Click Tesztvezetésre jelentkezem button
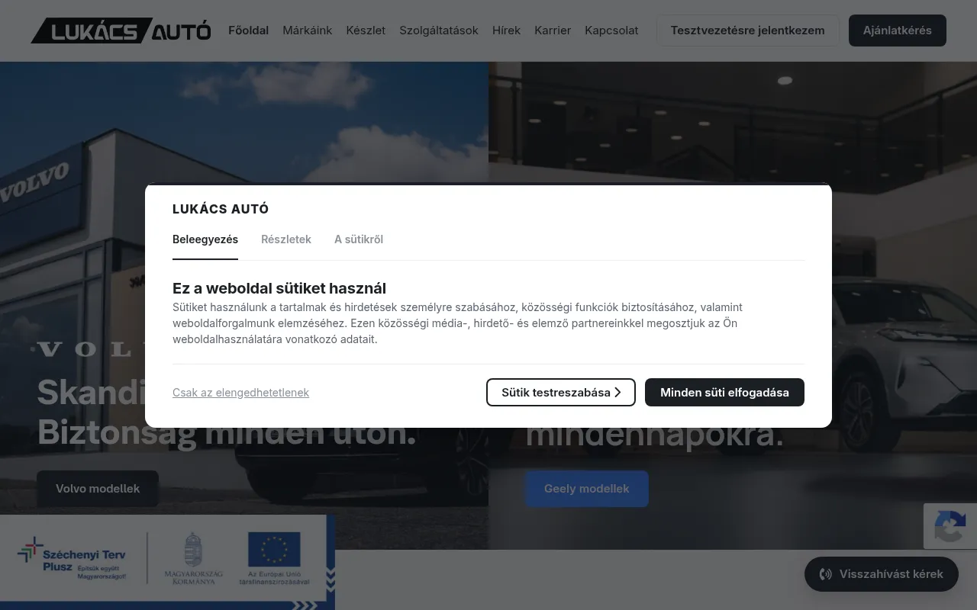 click(748, 30)
